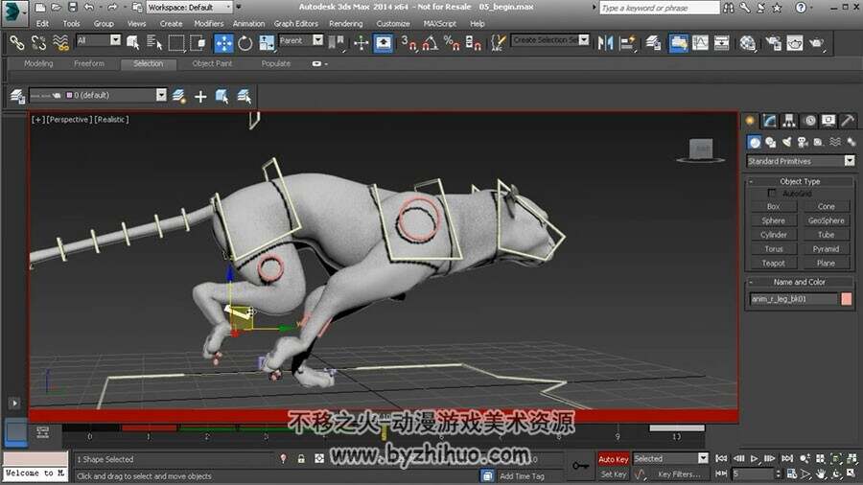The width and height of the screenshot is (863, 485).
Task: Click the Teapot primitive button
Action: [773, 264]
